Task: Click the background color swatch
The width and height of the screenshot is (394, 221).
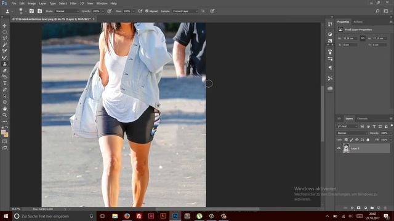Action: (x=6, y=135)
